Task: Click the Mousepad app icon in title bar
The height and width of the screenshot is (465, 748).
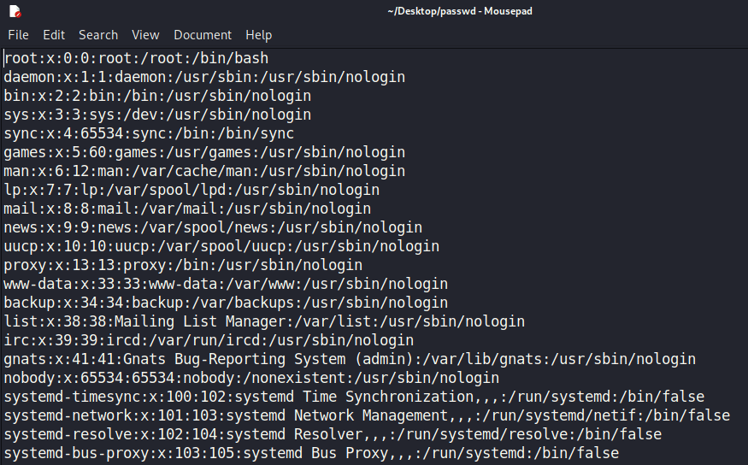Action: [15, 11]
